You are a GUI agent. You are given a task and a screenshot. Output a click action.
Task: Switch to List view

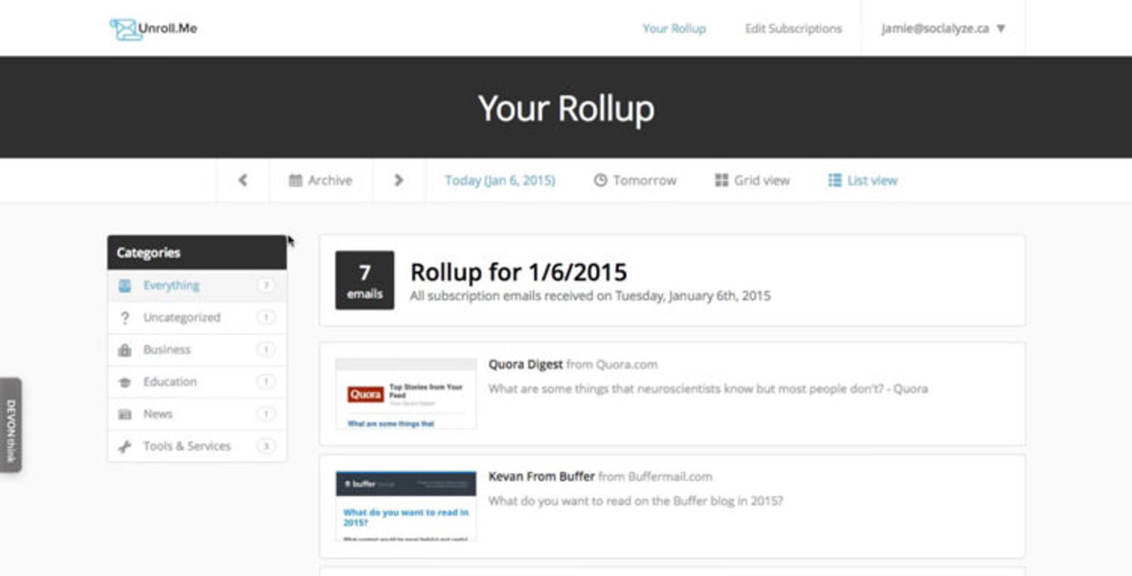(x=863, y=180)
